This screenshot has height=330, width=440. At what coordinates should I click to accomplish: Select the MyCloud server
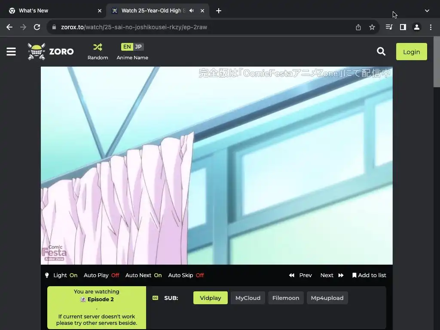(x=248, y=298)
